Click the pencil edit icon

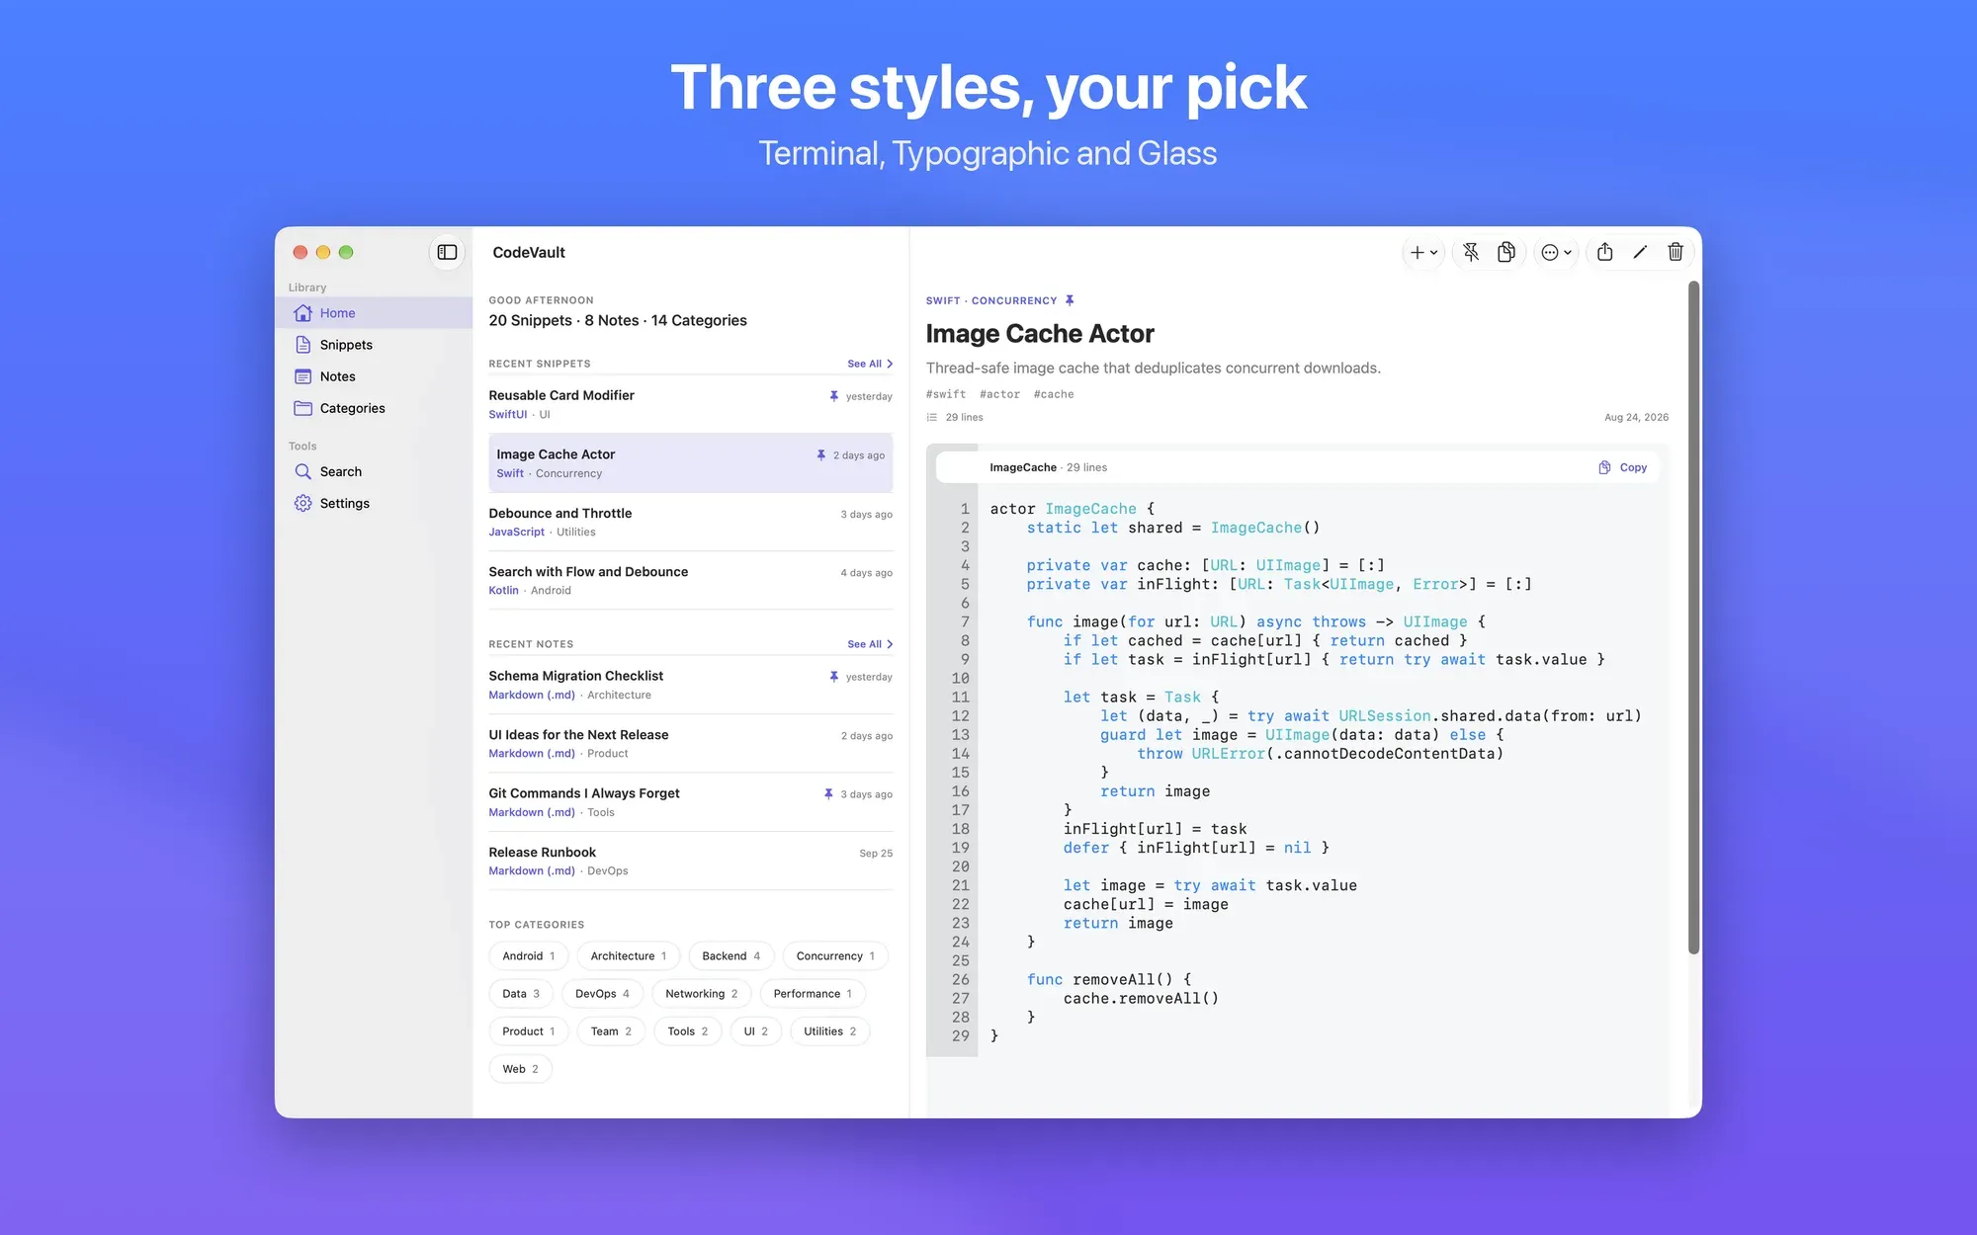1640,253
